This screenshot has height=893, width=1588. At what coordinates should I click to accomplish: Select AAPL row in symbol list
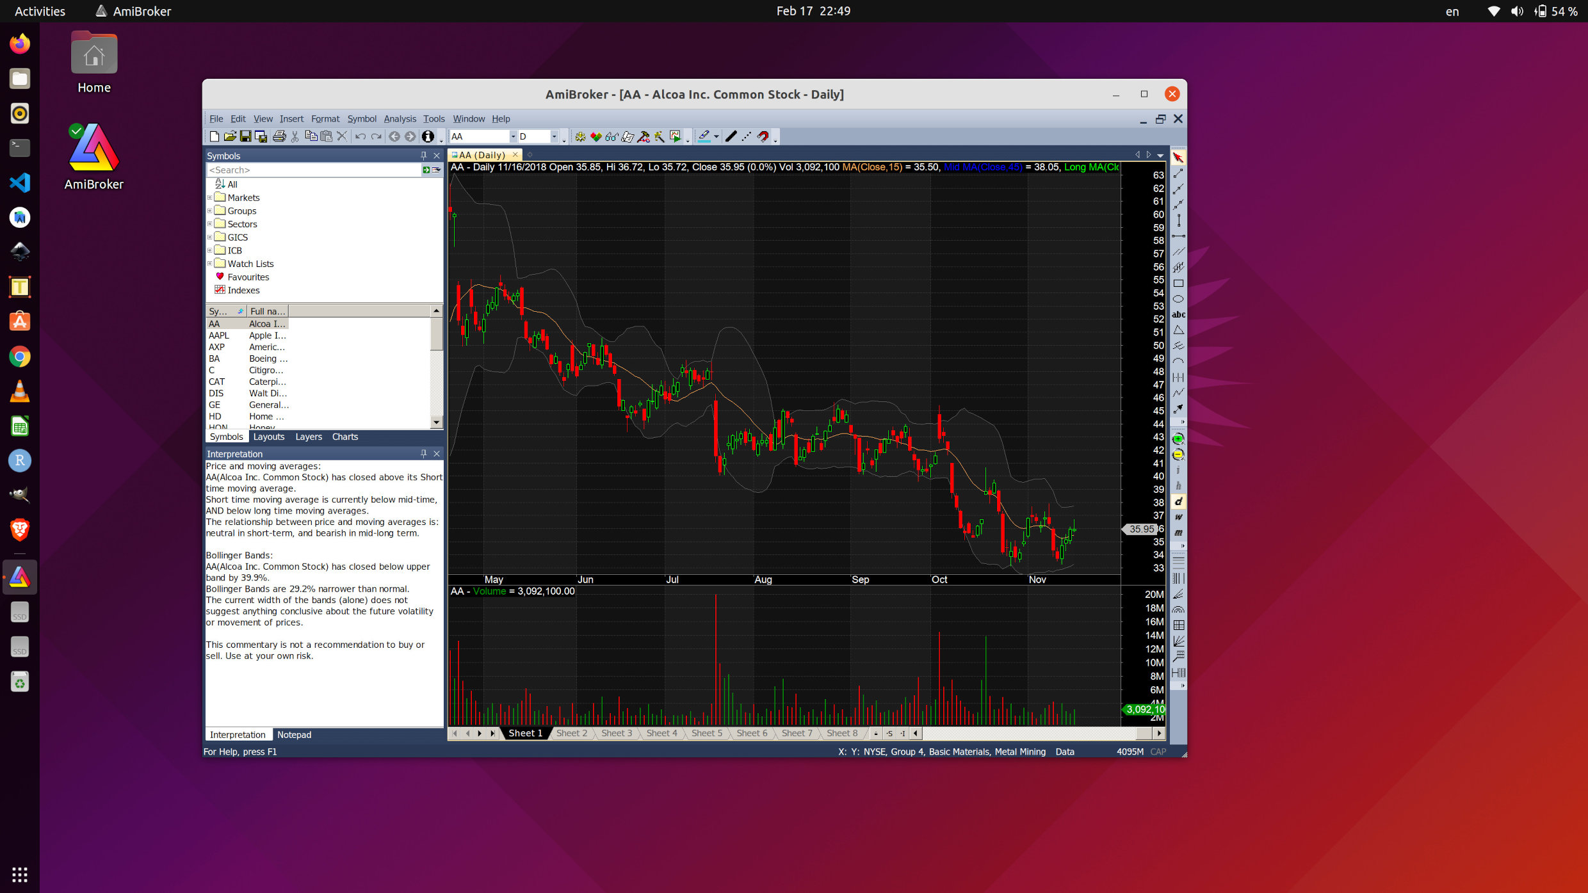[247, 335]
